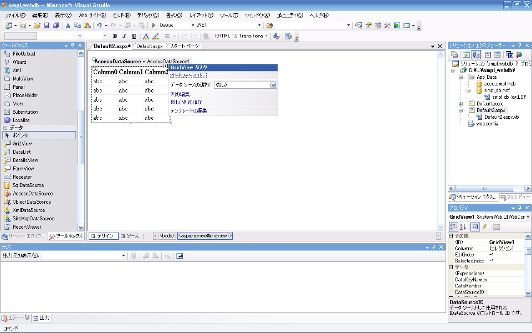Click the Refresh icon in Solution Explorer
Viewport: 532px width, 333px height.
(466, 55)
